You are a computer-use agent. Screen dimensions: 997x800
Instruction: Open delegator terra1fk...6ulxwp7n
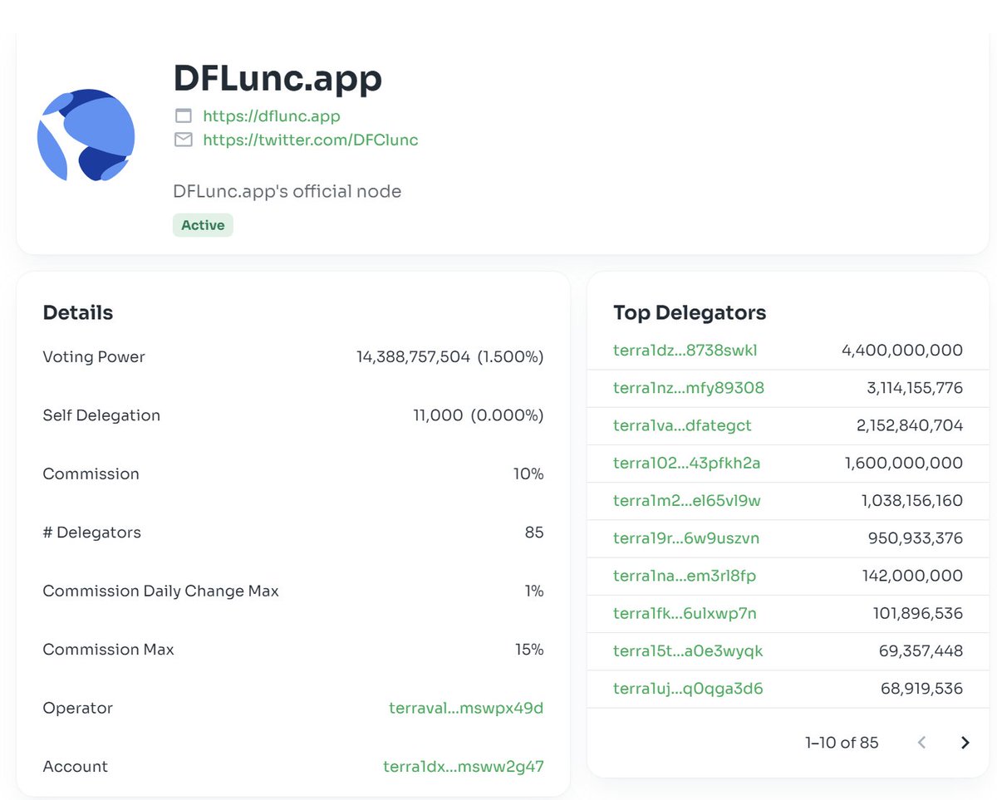685,613
